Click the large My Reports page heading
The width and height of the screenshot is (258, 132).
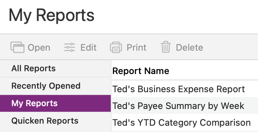[x=51, y=16]
